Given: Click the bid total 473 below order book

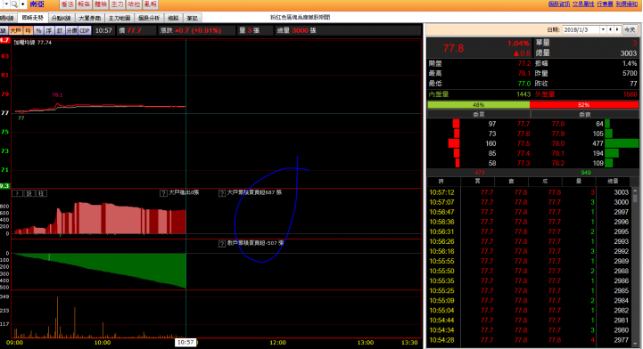Looking at the screenshot, I should coord(480,173).
